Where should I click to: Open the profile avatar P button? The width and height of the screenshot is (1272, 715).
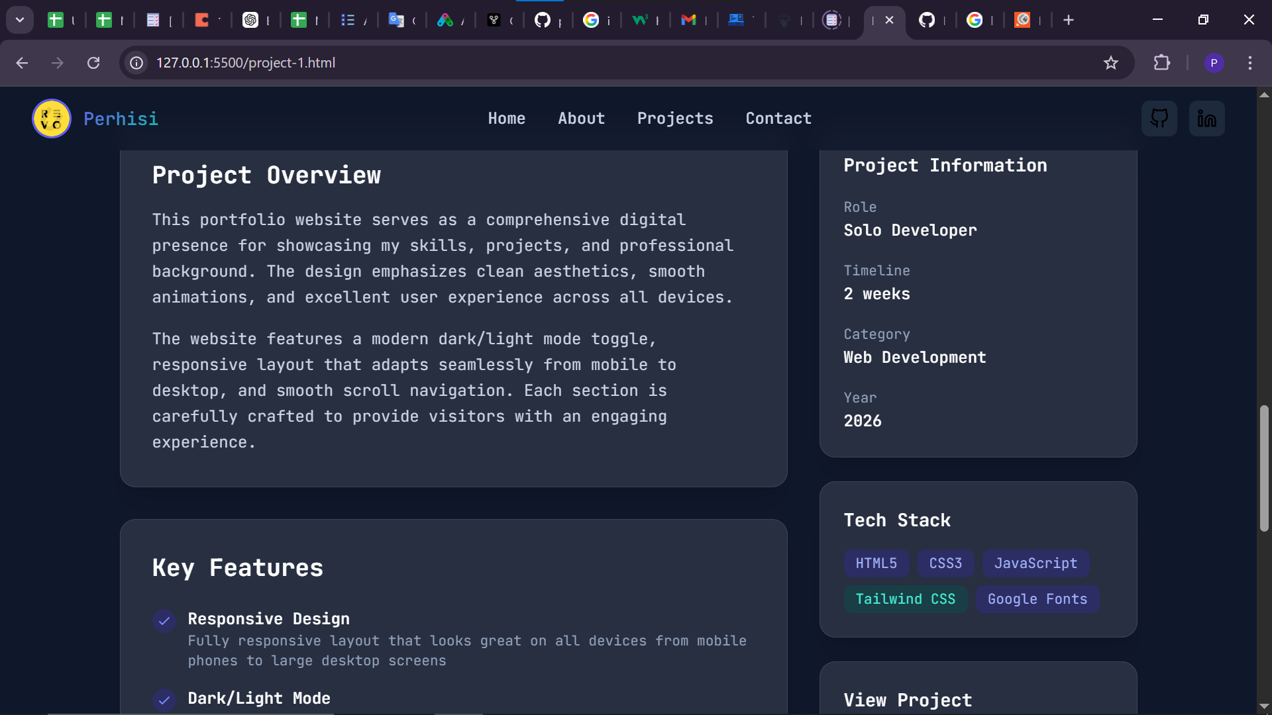click(1214, 63)
